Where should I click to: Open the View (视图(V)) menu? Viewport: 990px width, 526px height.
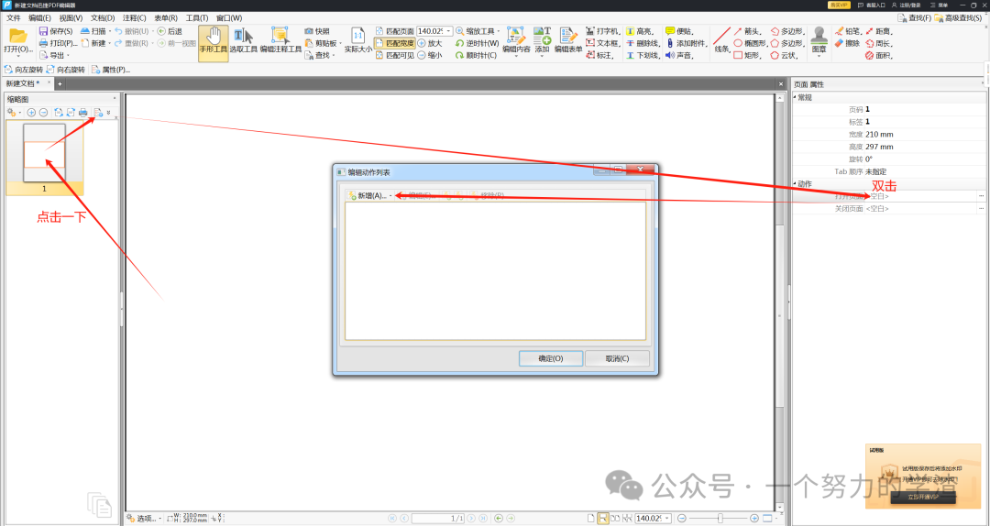tap(71, 18)
